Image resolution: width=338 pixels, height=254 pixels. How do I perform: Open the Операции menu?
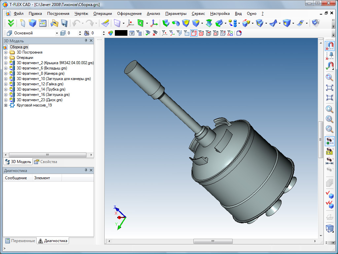(x=103, y=14)
